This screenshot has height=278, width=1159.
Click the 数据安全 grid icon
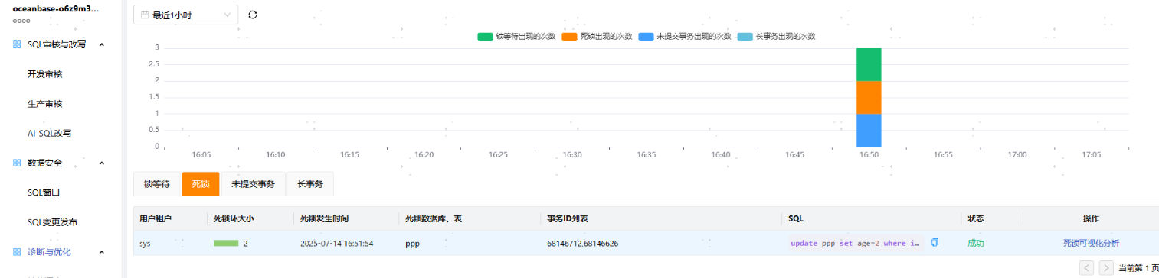(17, 163)
